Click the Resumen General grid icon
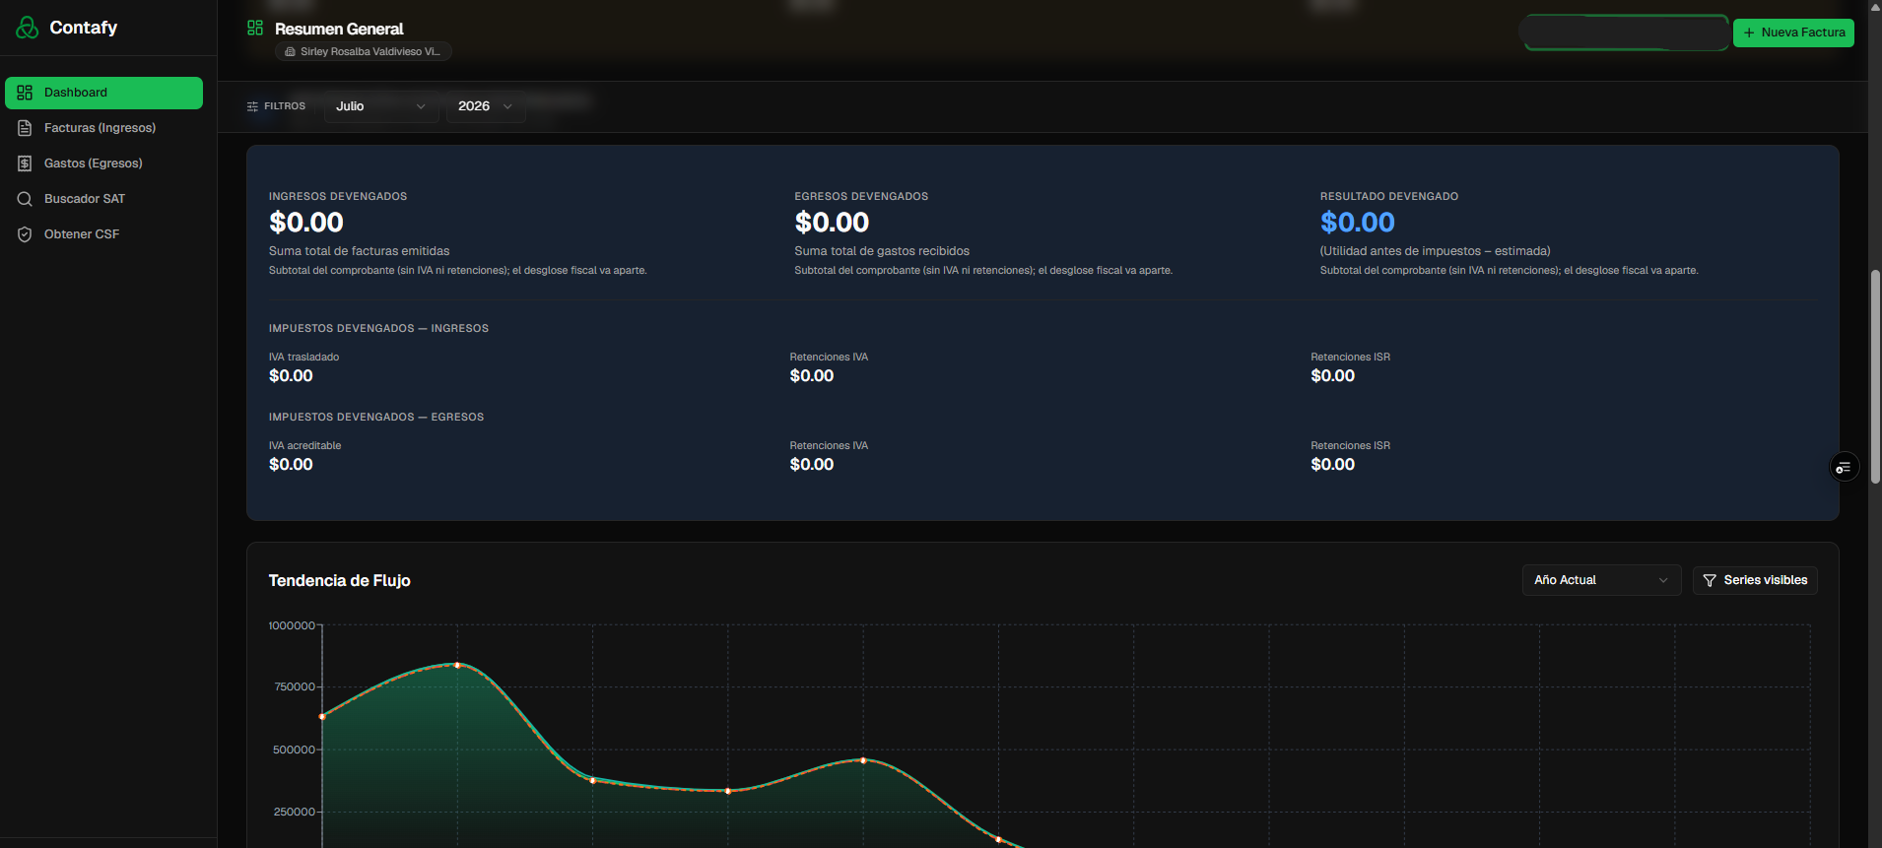This screenshot has height=848, width=1882. (x=255, y=28)
